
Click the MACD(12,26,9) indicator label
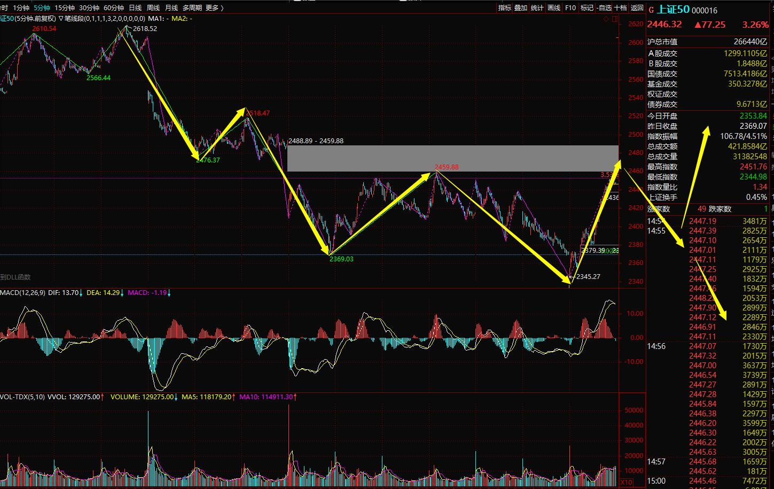click(x=23, y=293)
